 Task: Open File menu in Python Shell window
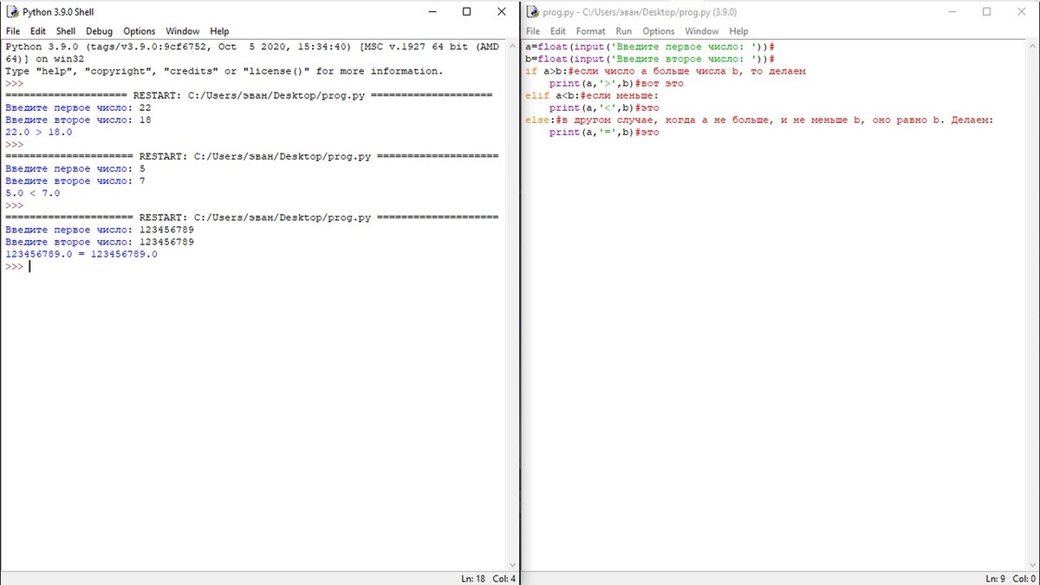13,31
